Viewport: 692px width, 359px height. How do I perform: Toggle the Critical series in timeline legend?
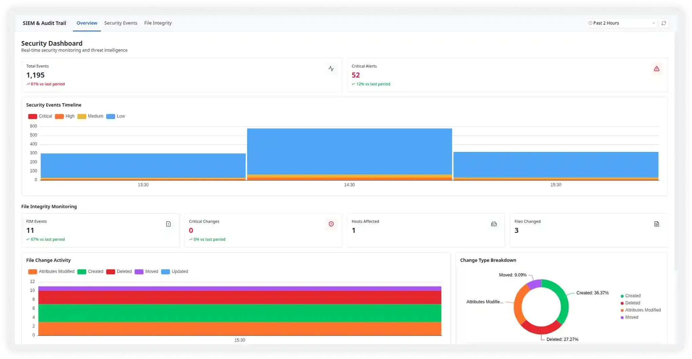[x=40, y=116]
